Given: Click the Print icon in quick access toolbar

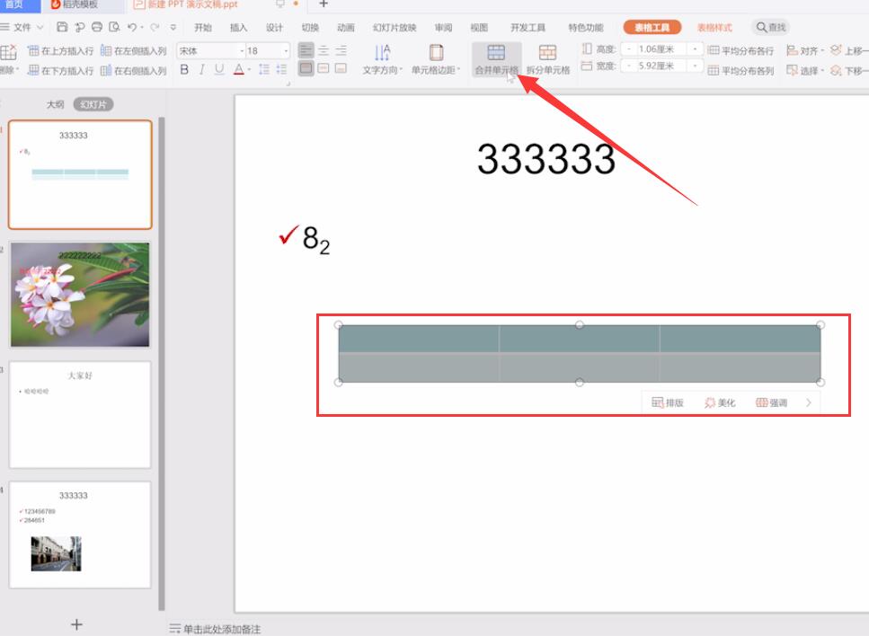Looking at the screenshot, I should tap(97, 27).
